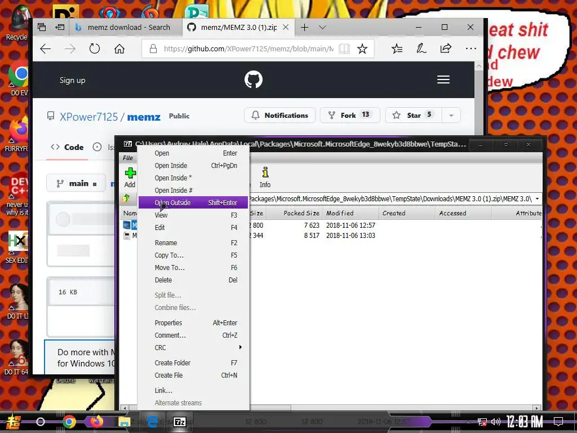Screen dimensions: 577x433
Task: Click the 7-Zip Add toolbar button
Action: 130,178
